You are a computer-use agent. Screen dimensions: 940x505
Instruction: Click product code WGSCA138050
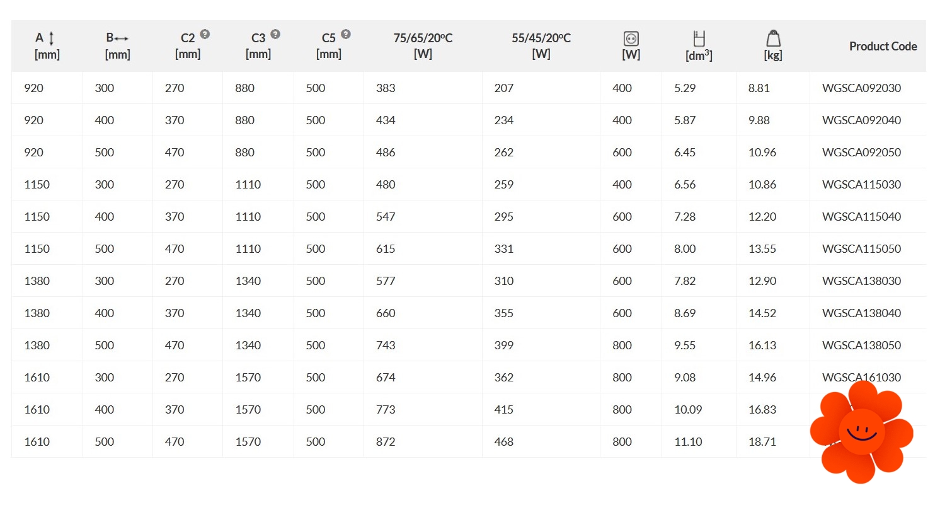tap(861, 345)
